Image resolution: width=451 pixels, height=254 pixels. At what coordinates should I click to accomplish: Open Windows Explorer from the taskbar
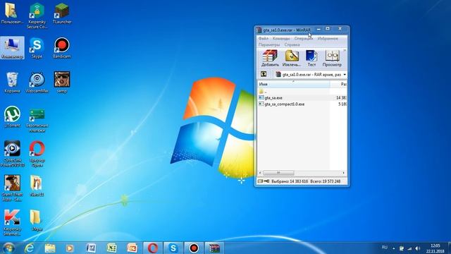tap(50, 248)
